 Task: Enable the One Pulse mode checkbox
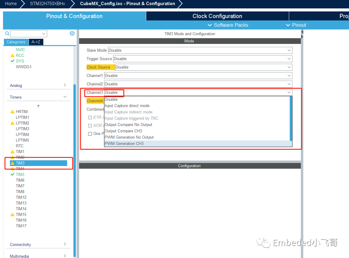click(90, 134)
